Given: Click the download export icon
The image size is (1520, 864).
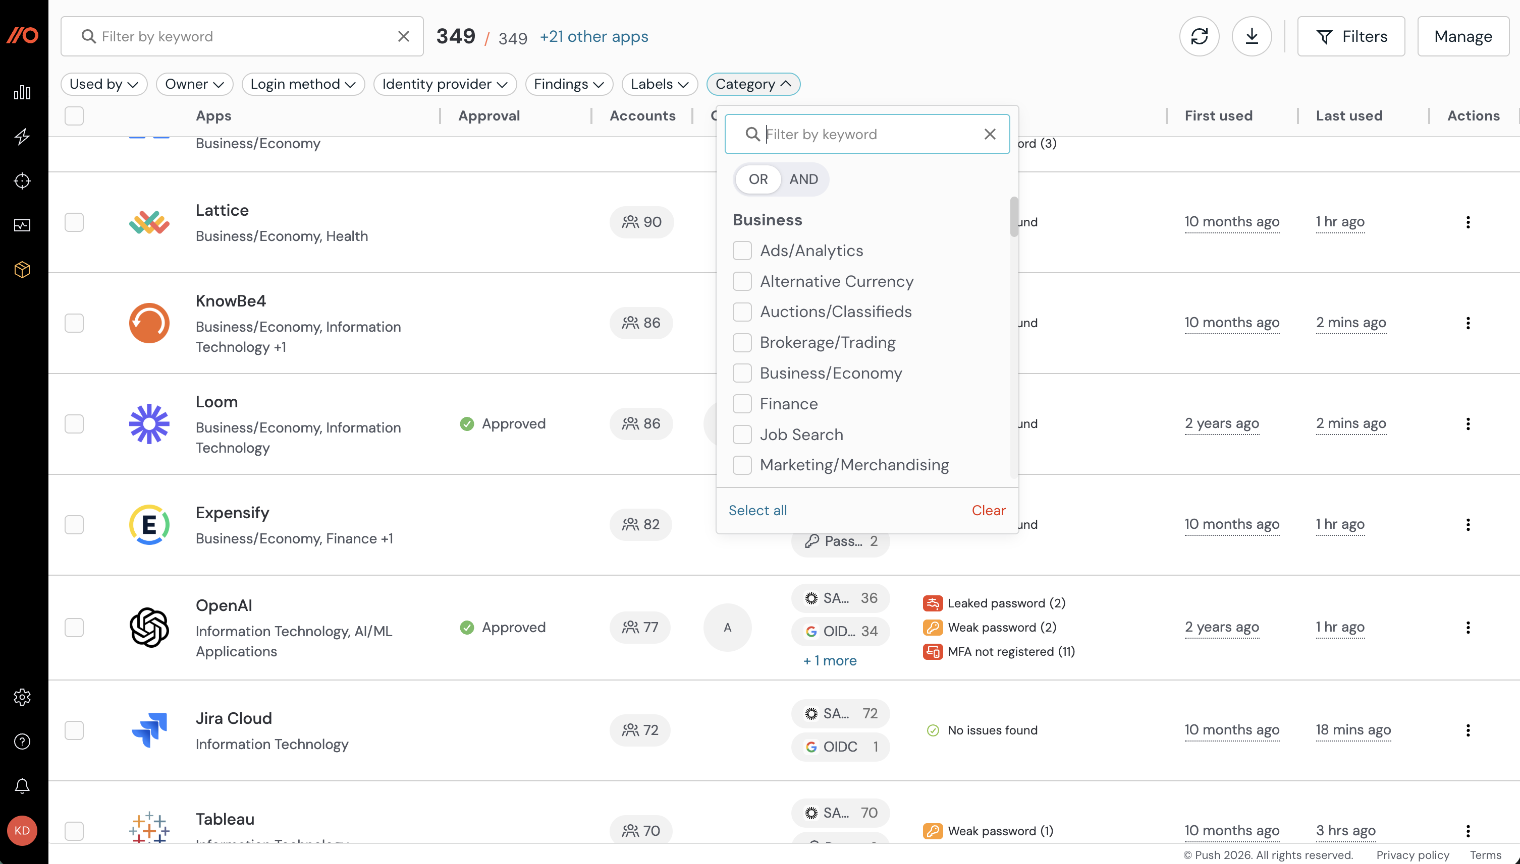Looking at the screenshot, I should pyautogui.click(x=1252, y=36).
